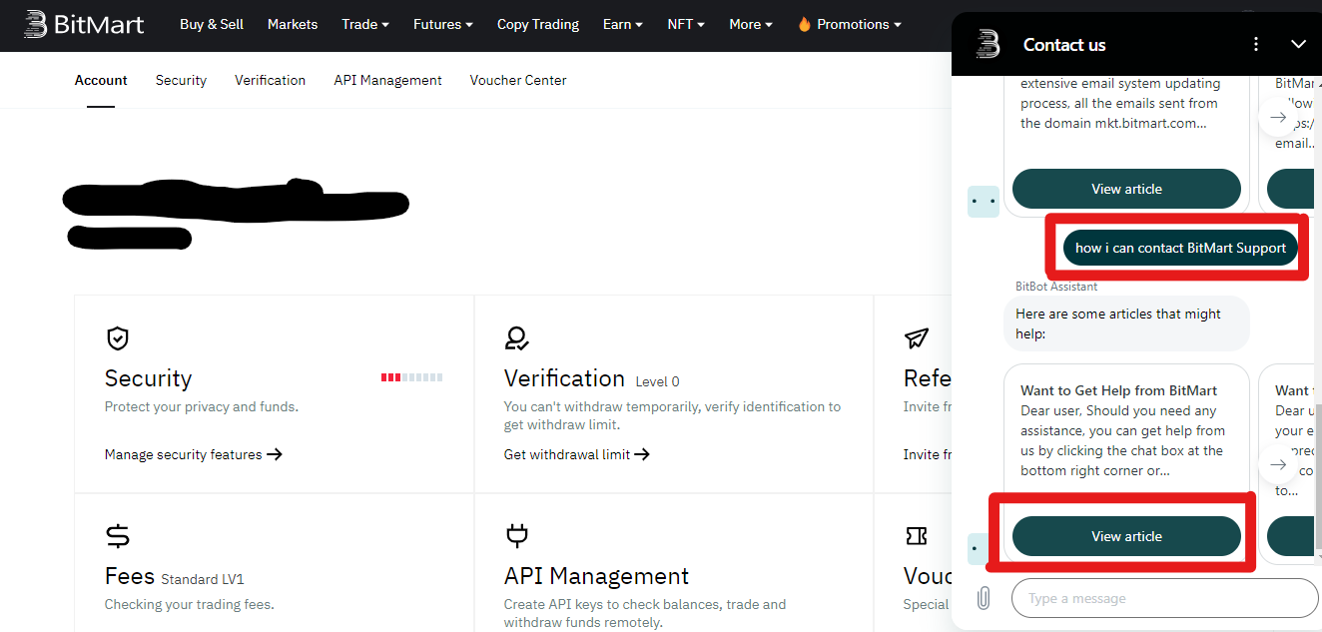Image resolution: width=1322 pixels, height=632 pixels.
Task: Click View article under Want to Get Help
Action: (x=1126, y=536)
